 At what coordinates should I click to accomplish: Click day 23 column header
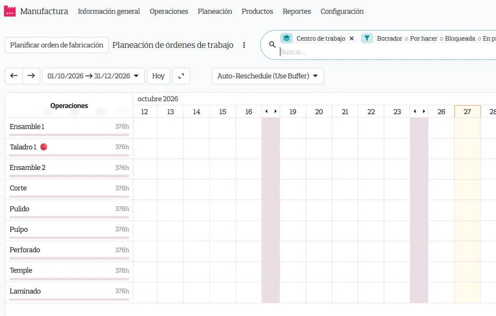(x=397, y=112)
